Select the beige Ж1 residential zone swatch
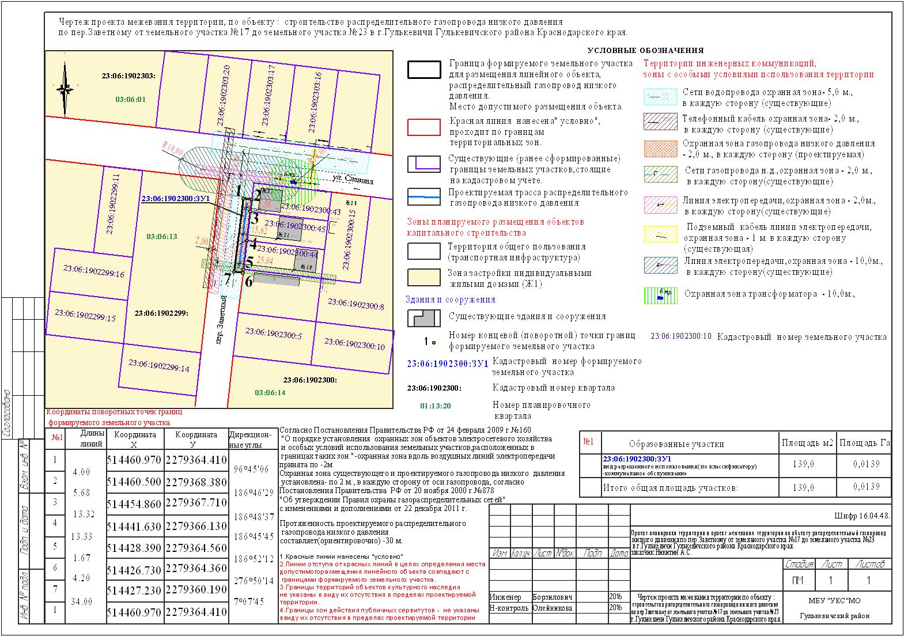The width and height of the screenshot is (904, 636). pos(424,277)
